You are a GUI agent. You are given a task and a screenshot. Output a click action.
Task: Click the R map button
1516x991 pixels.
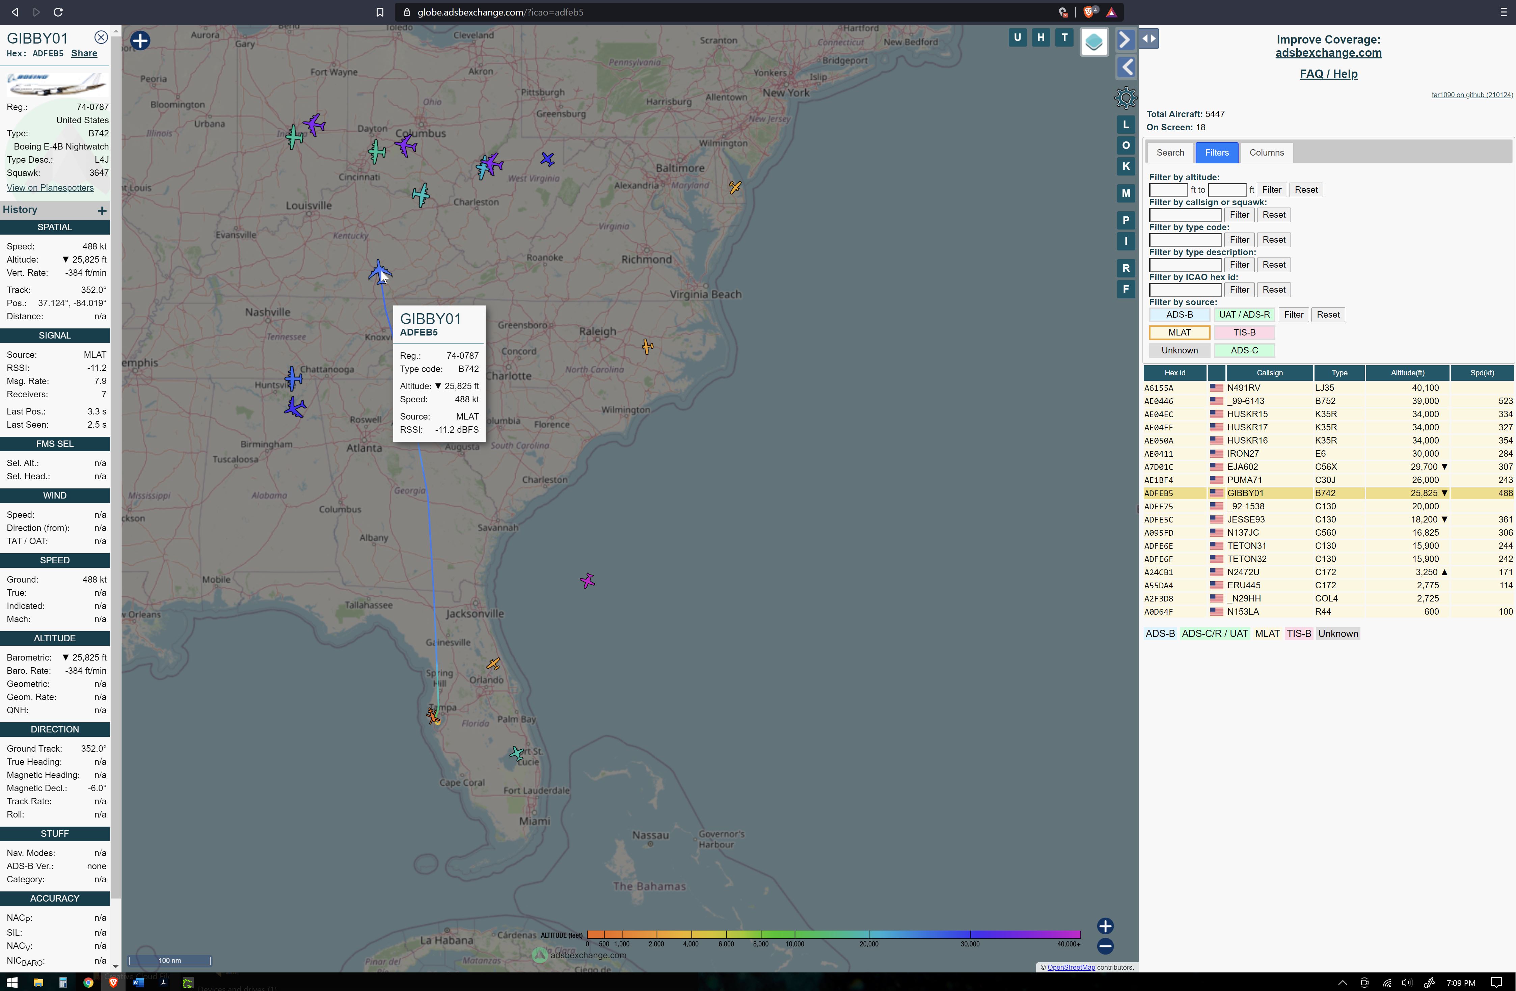click(1126, 268)
